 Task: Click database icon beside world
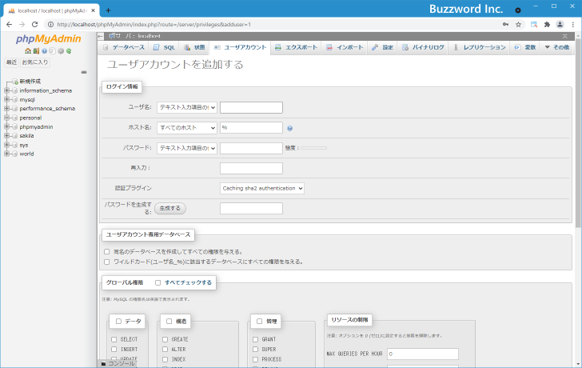click(15, 154)
